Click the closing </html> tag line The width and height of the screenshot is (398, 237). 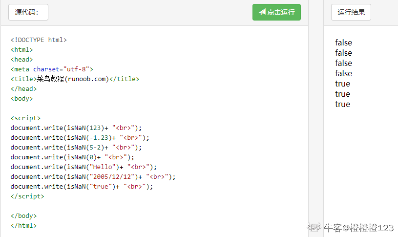23,226
